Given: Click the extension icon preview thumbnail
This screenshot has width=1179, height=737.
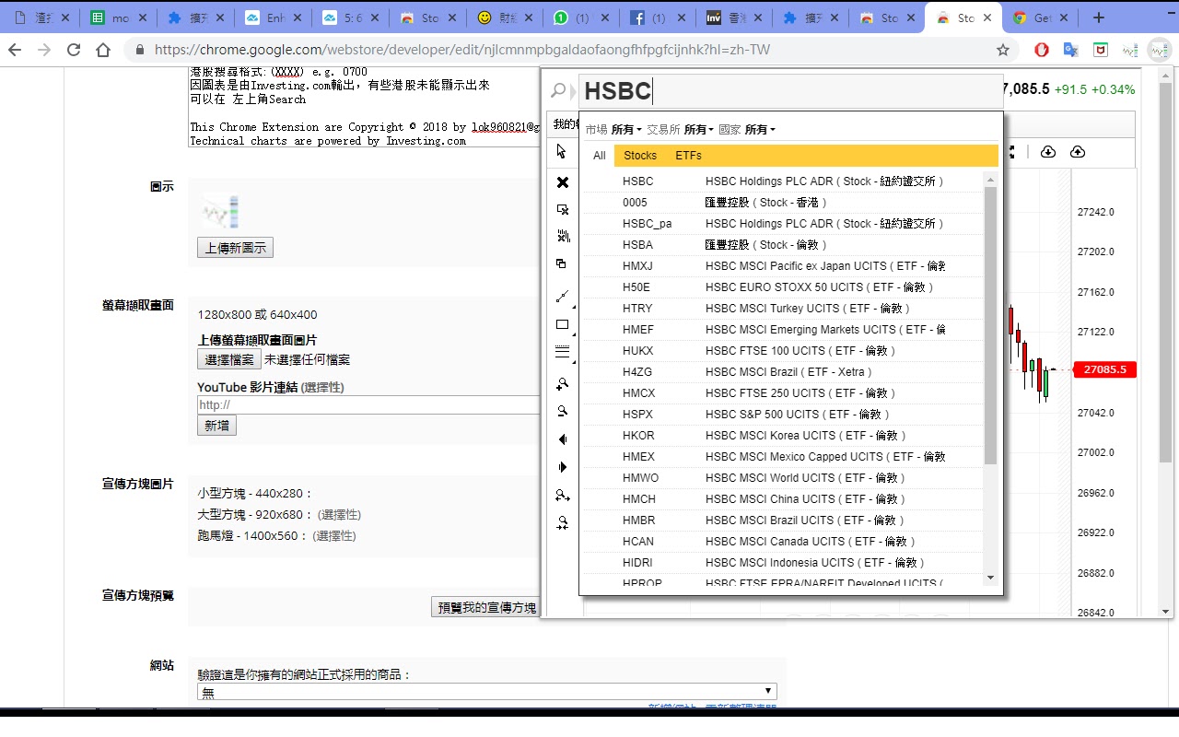Looking at the screenshot, I should pos(221,214).
